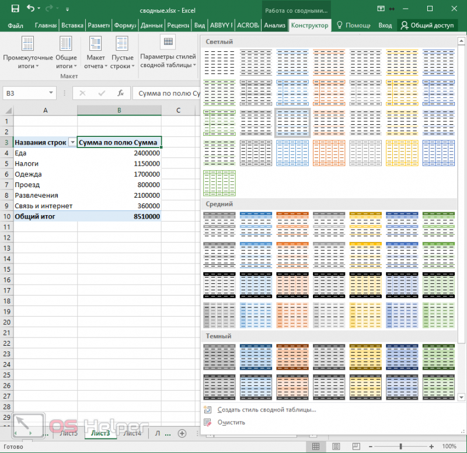
Task: Click Очистить to clear pivot style
Action: coord(231,422)
